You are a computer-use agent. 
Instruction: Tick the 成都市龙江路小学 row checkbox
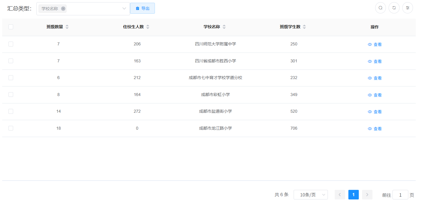(x=11, y=128)
